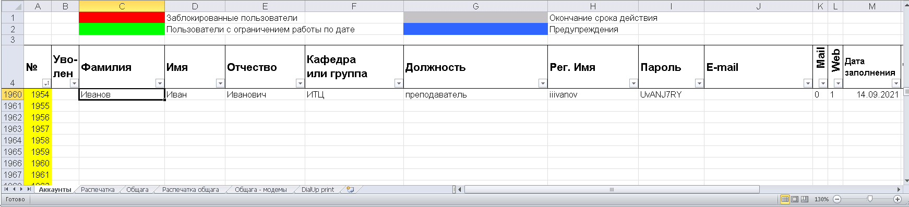Click the zoom out minus button

[x=837, y=199]
